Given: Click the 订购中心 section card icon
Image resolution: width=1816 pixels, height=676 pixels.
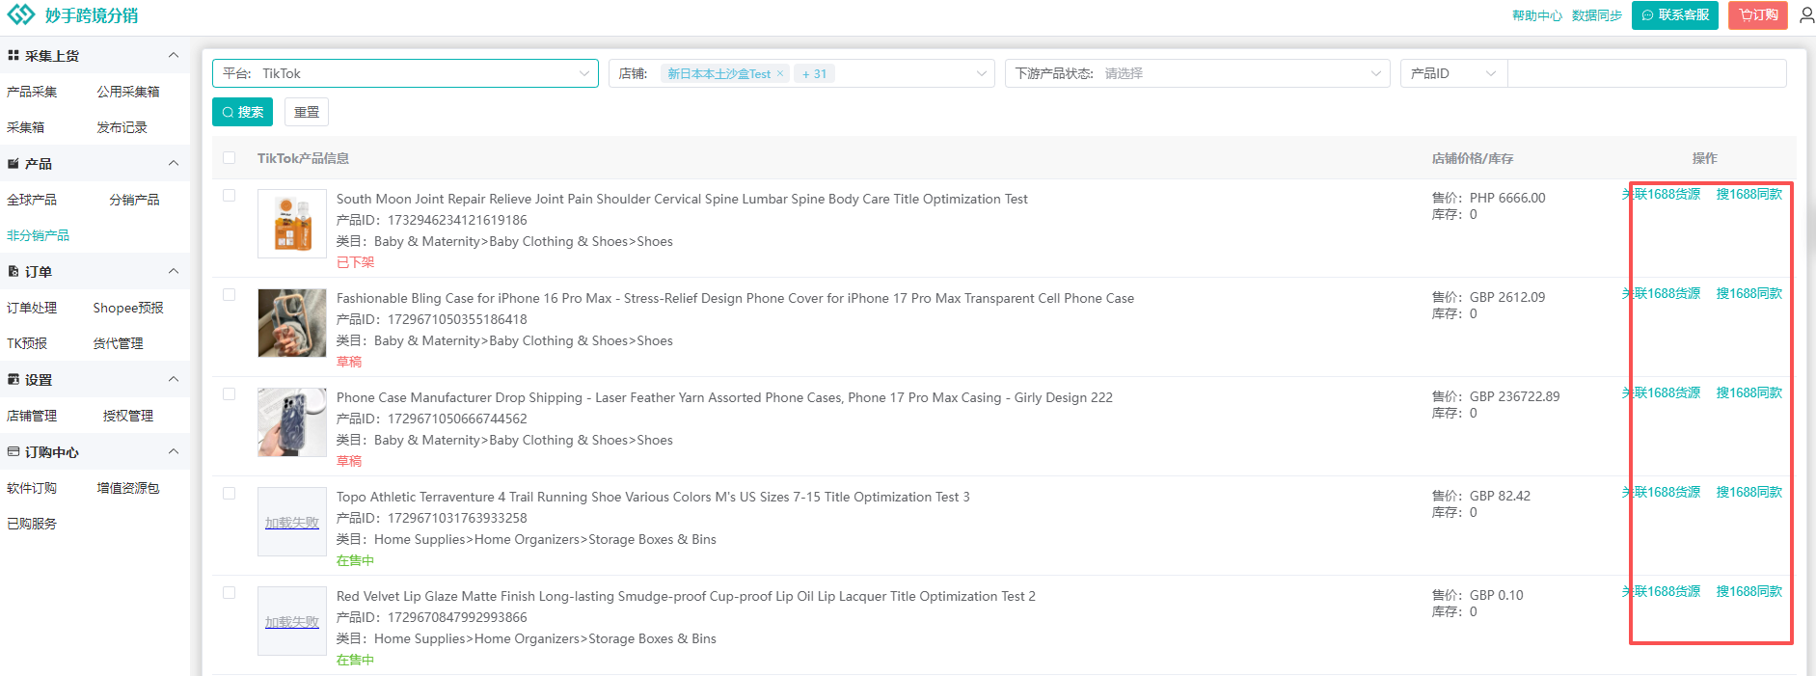Looking at the screenshot, I should click(x=14, y=451).
